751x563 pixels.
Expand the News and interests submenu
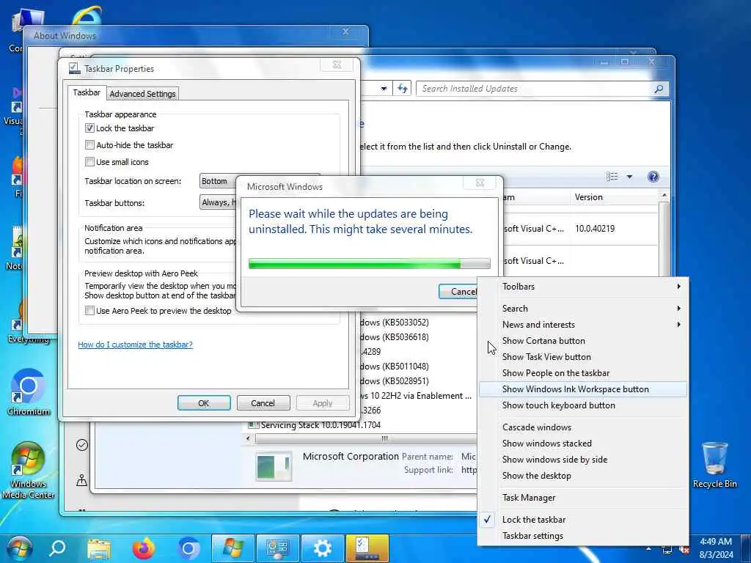pyautogui.click(x=583, y=325)
